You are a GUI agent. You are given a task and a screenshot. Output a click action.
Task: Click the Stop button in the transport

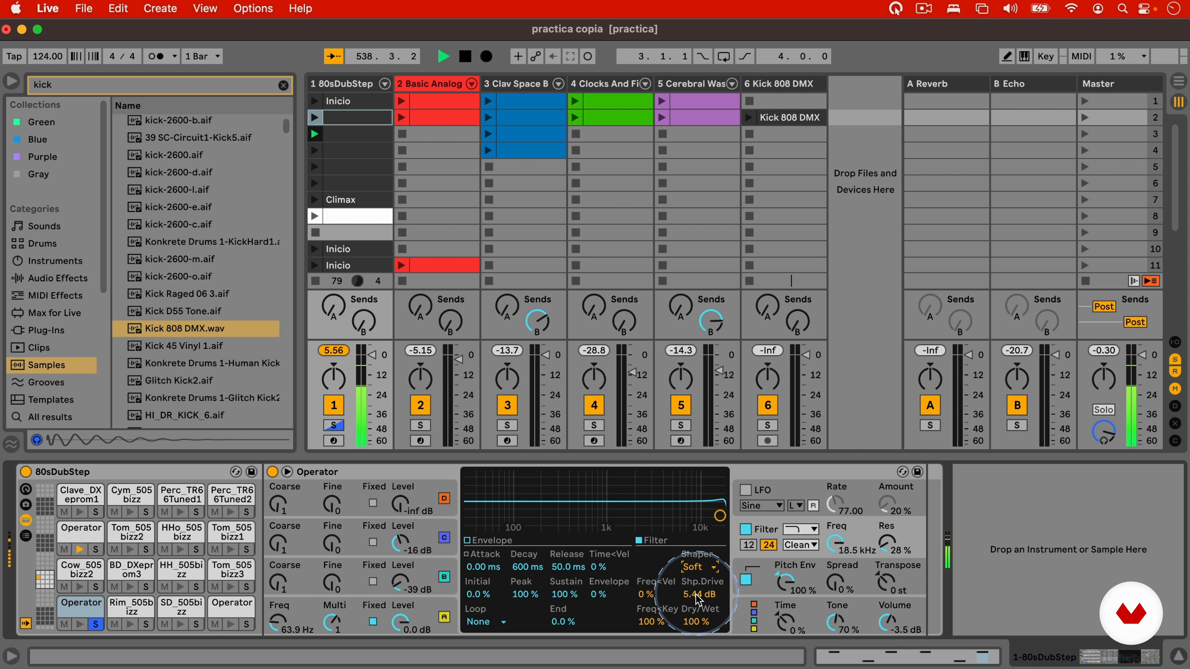point(465,56)
